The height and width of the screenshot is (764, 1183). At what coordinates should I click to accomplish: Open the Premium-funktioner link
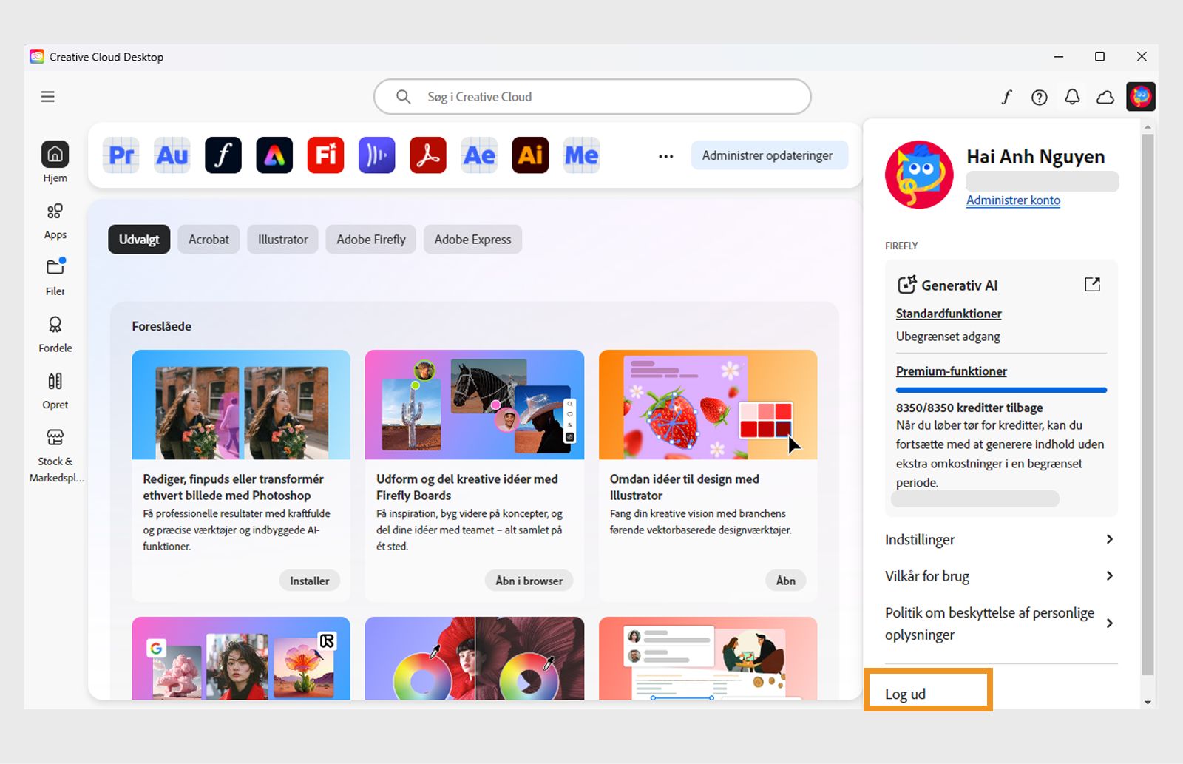click(951, 371)
